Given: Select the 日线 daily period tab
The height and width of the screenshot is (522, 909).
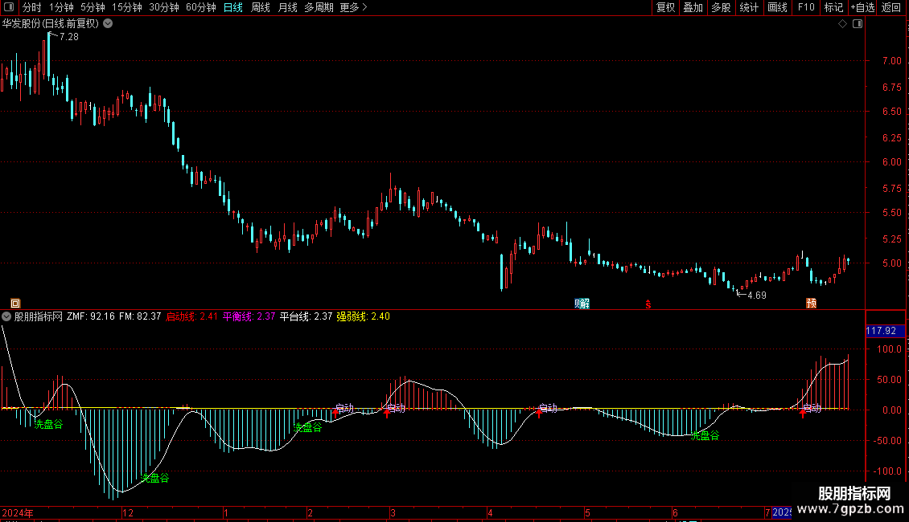Looking at the screenshot, I should [232, 7].
